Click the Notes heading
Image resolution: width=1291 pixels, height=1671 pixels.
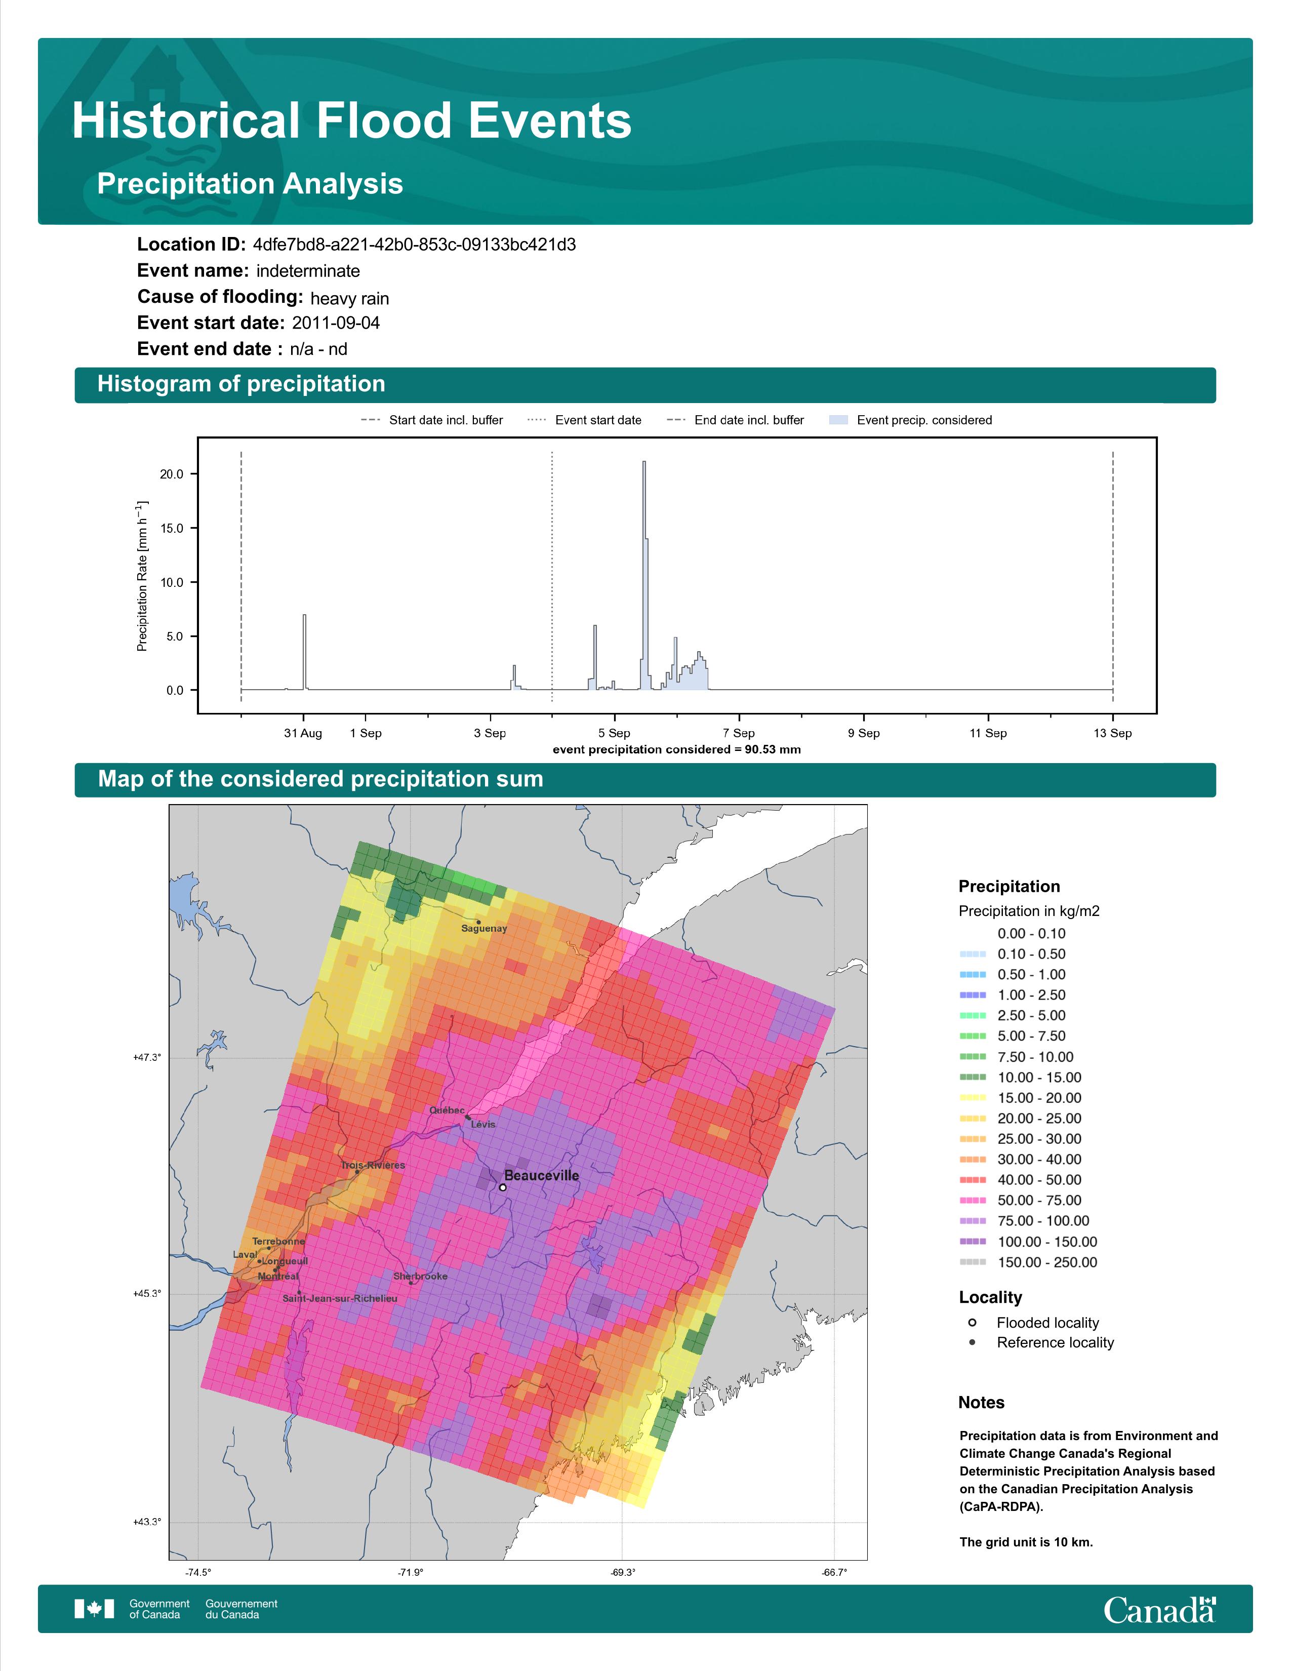(981, 1403)
